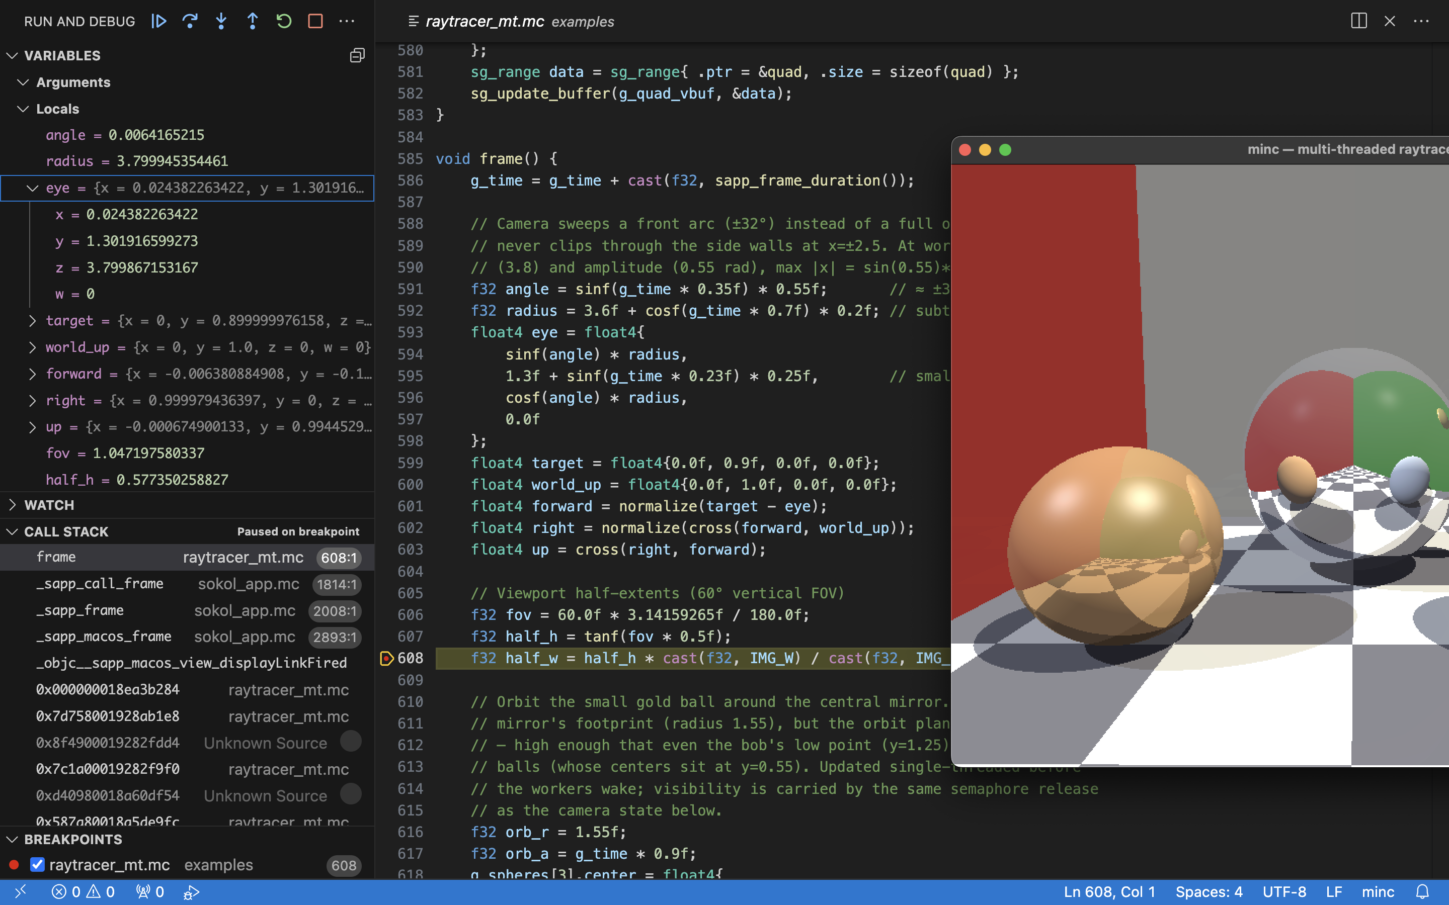Click the red breakpoint dot for raytracer_mt.mc
Screen dimensions: 1449x905
click(15, 865)
